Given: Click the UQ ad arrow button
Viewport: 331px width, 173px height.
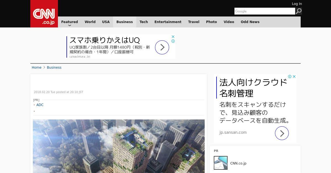Looking at the screenshot, I should click(162, 47).
